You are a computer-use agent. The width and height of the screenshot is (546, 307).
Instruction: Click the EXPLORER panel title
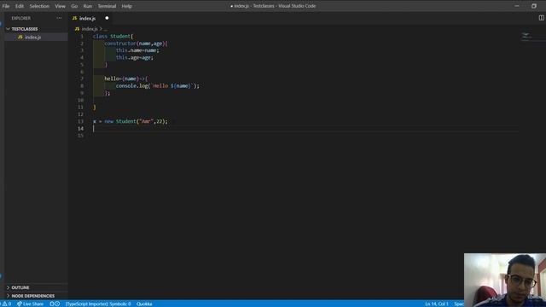pos(20,18)
